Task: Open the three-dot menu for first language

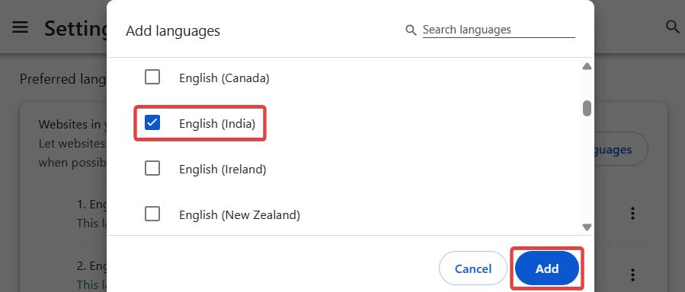Action: click(x=632, y=214)
